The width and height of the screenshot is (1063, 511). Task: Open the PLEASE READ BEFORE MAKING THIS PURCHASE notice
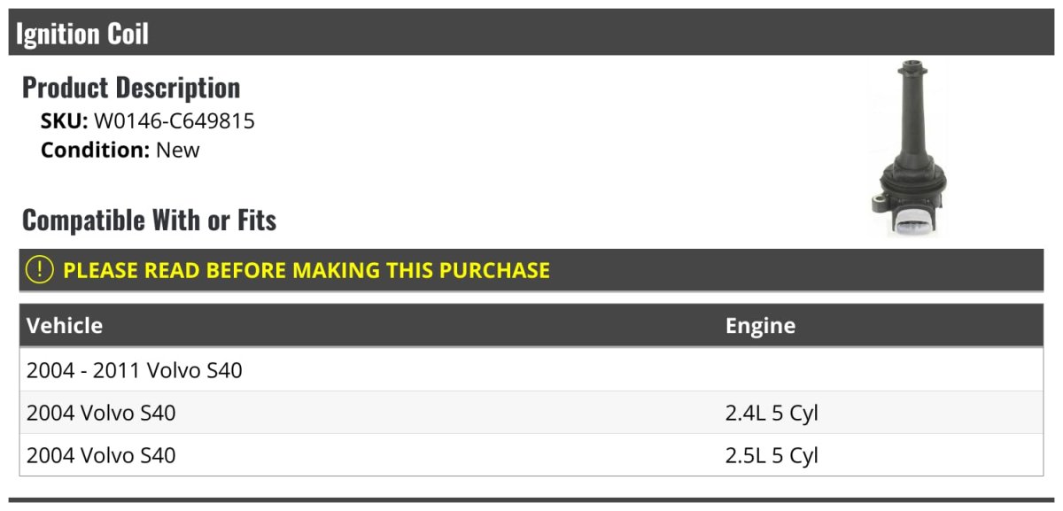306,270
